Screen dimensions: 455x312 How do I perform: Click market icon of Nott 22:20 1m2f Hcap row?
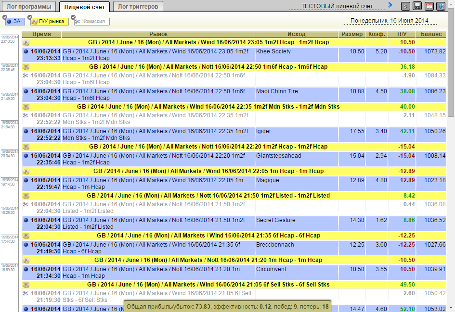pos(26,147)
